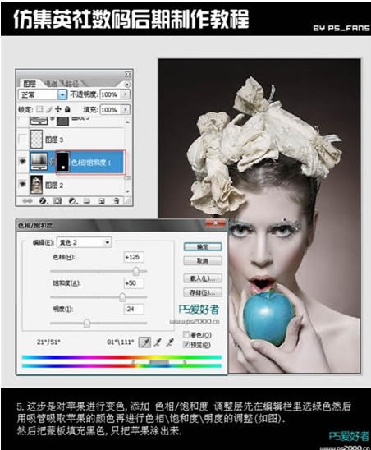Click the lock image pixels brush icon
Viewport: 371px width, 450px height.
coord(48,109)
